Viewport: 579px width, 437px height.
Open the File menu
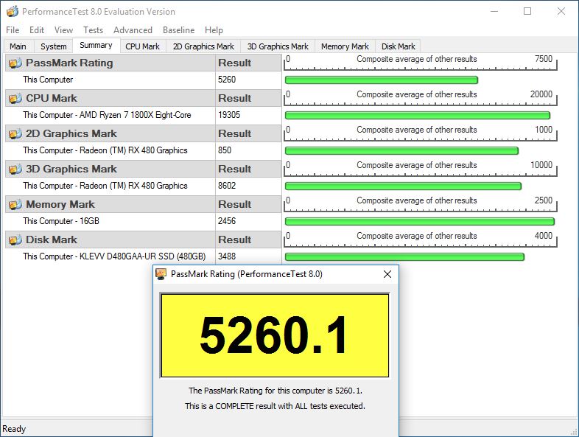click(13, 30)
